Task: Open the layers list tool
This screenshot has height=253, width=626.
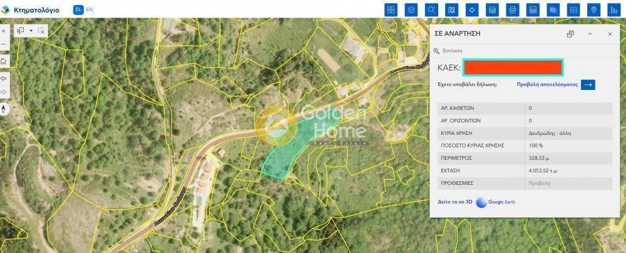Action: click(x=411, y=10)
